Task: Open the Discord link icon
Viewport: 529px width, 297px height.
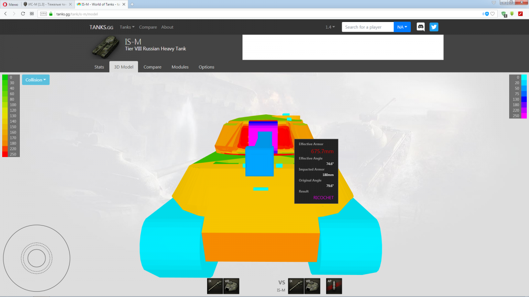Action: coord(421,27)
